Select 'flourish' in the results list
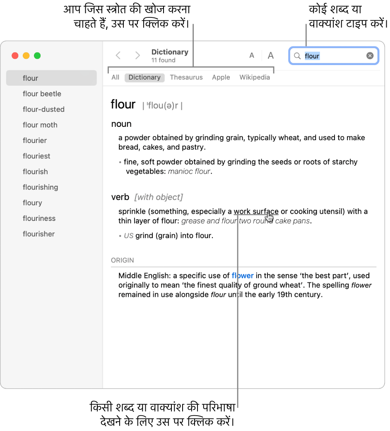The height and width of the screenshot is (431, 390). point(36,172)
